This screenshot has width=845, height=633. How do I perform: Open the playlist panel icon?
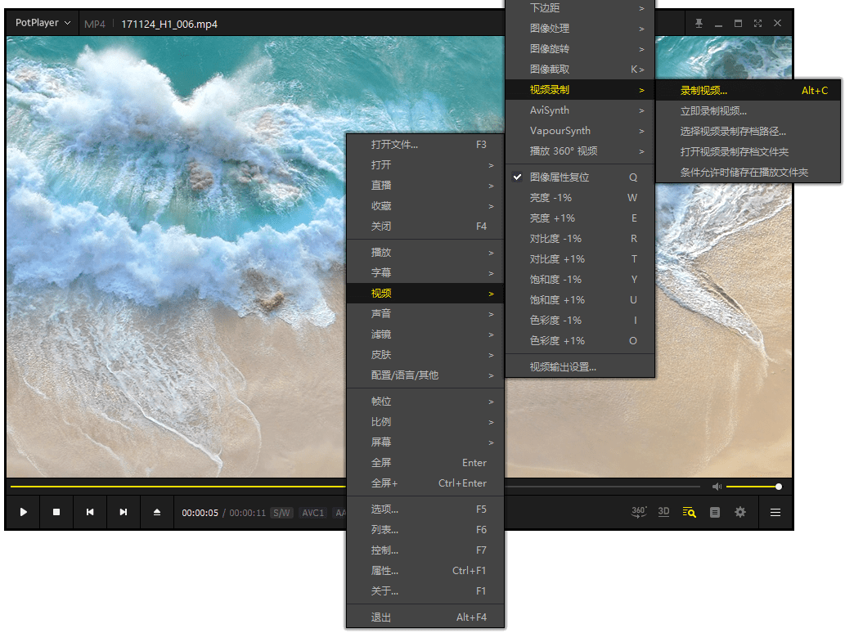(x=690, y=512)
